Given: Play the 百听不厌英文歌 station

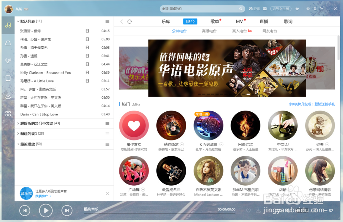Looking at the screenshot, I should pyautogui.click(x=208, y=171).
